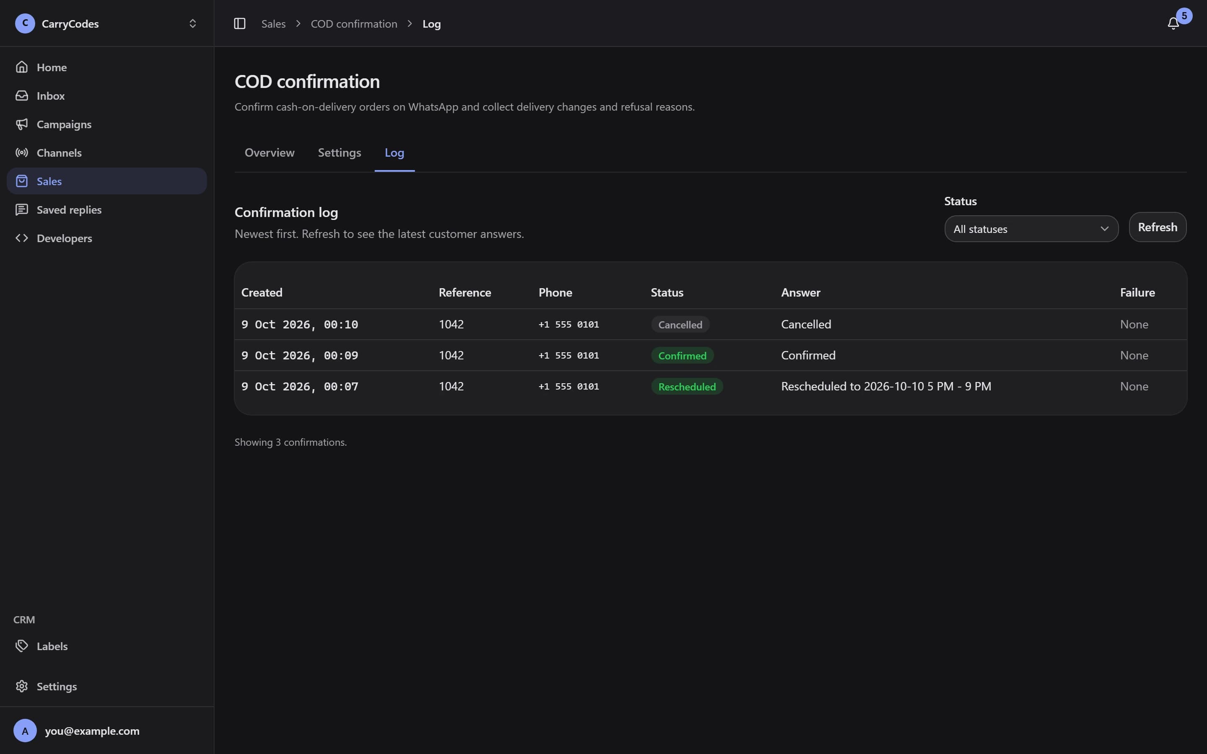
Task: Click the Failure column header
Action: coord(1137,293)
